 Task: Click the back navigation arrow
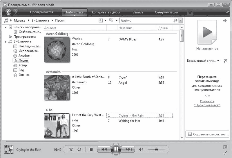click(8, 12)
